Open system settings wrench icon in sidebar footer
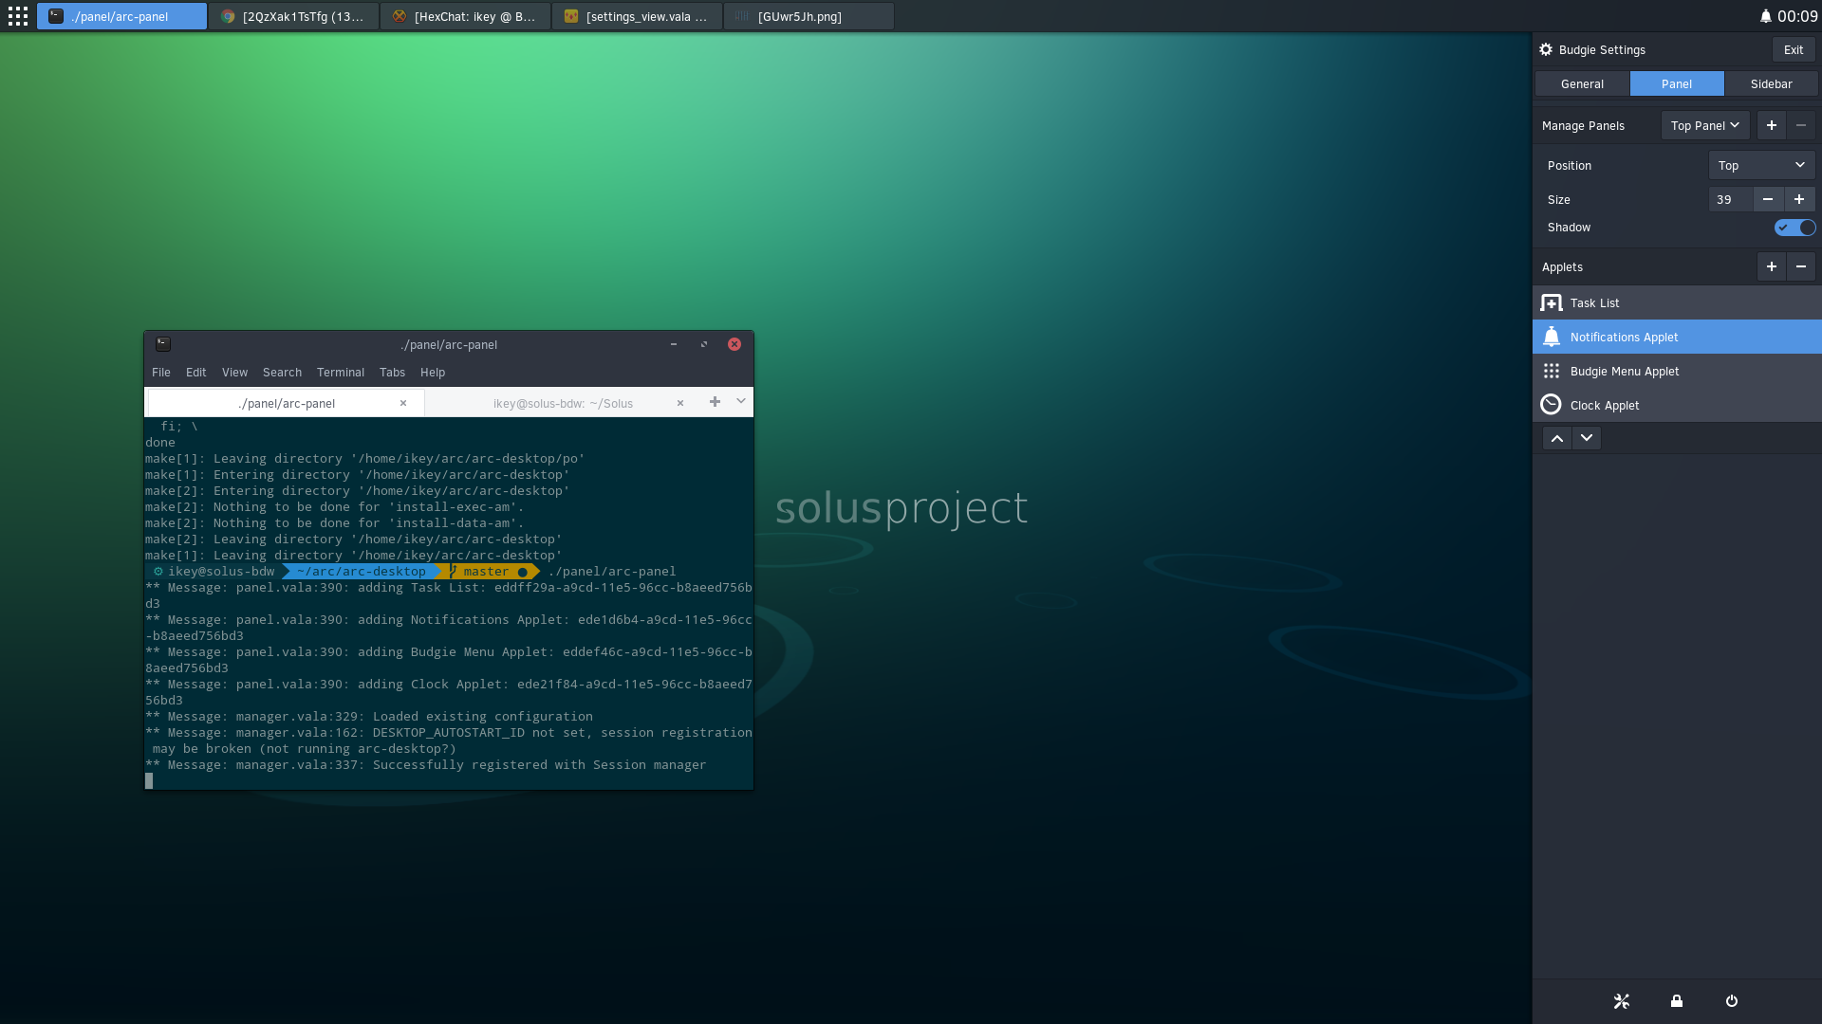The height and width of the screenshot is (1024, 1822). pos(1621,1001)
